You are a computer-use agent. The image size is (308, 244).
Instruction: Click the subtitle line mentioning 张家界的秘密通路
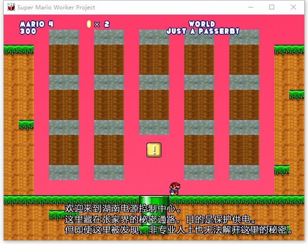click(x=160, y=220)
